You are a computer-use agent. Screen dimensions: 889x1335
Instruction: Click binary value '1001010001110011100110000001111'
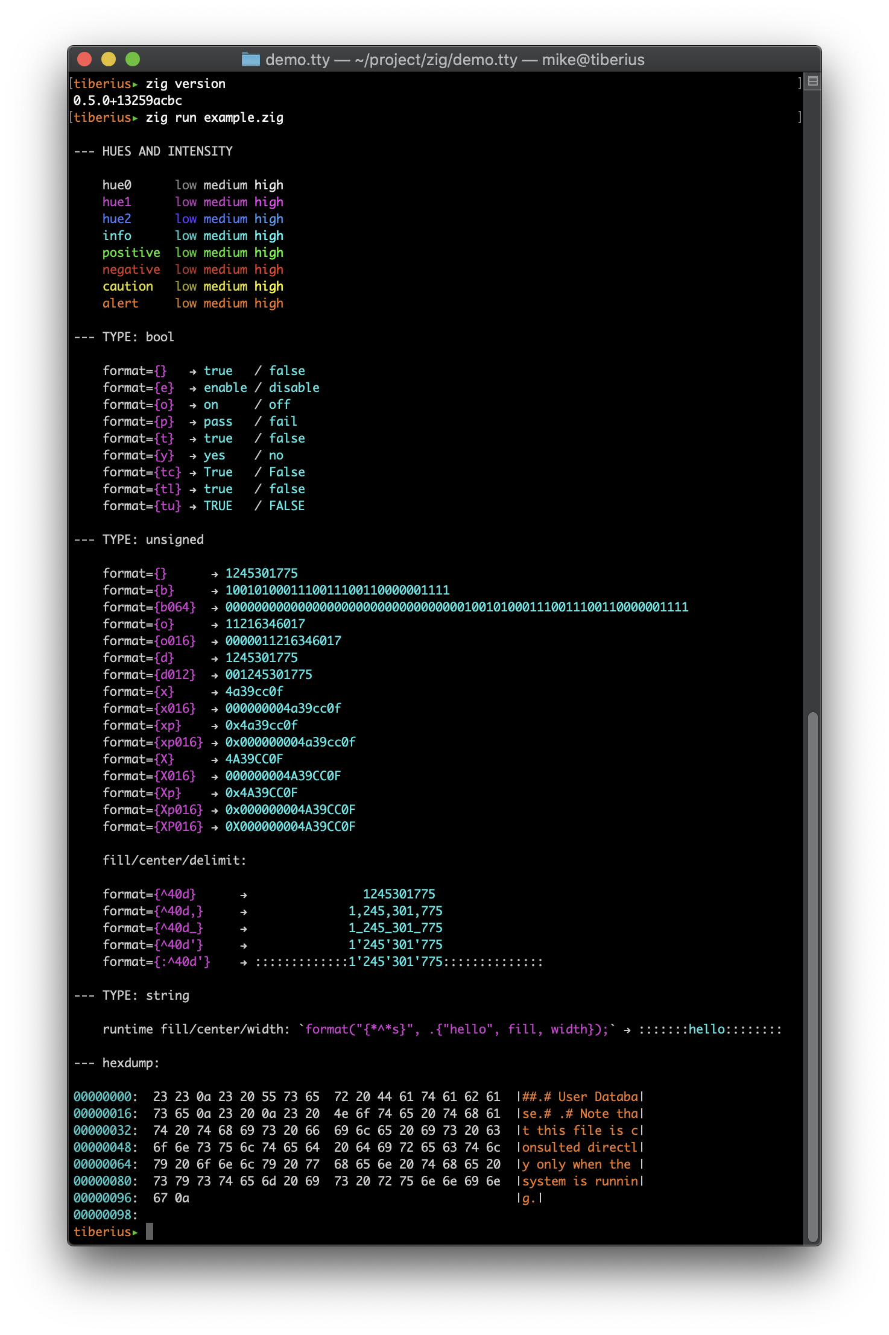[x=338, y=590]
